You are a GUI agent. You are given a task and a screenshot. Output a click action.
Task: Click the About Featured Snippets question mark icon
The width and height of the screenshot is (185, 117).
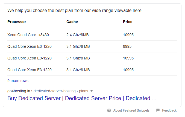pyautogui.click(x=109, y=110)
